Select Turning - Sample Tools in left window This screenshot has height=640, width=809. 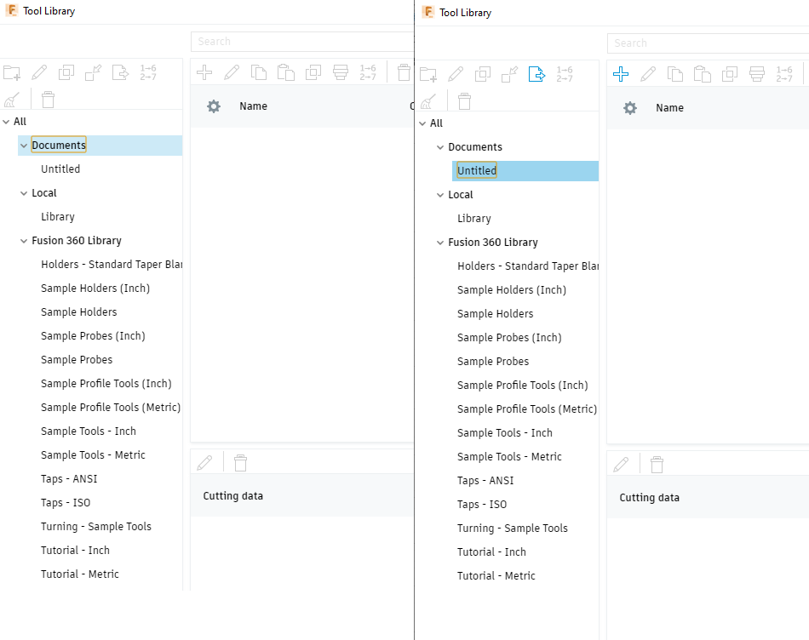[96, 527]
